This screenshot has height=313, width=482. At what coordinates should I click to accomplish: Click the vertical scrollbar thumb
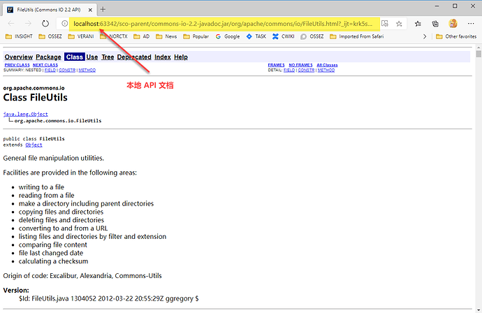click(479, 54)
